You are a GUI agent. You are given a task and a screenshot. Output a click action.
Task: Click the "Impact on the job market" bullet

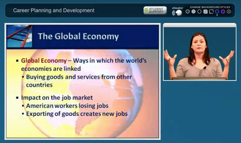pyautogui.click(x=57, y=98)
